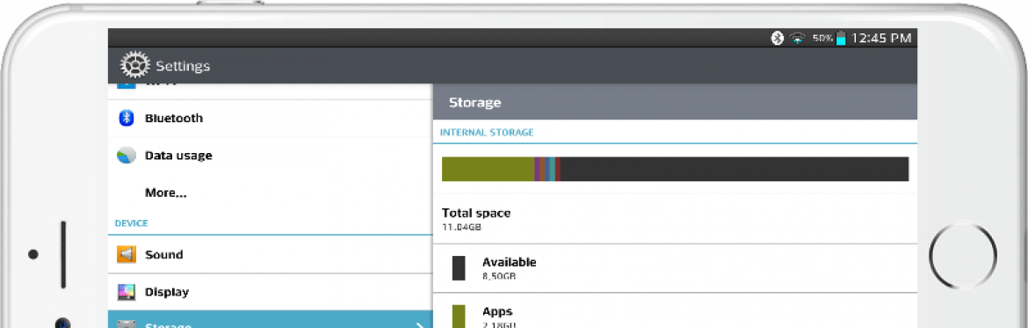
Task: Open Data usage pie icon
Action: click(x=127, y=157)
